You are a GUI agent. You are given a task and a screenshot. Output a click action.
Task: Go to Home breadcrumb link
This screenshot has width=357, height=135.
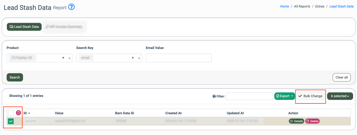[284, 6]
